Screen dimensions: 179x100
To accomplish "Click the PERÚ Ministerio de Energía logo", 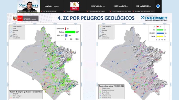I will click(x=26, y=18).
